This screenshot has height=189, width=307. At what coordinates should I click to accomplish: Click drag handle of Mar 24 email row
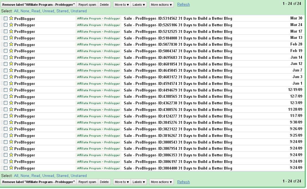[x=1, y=25]
